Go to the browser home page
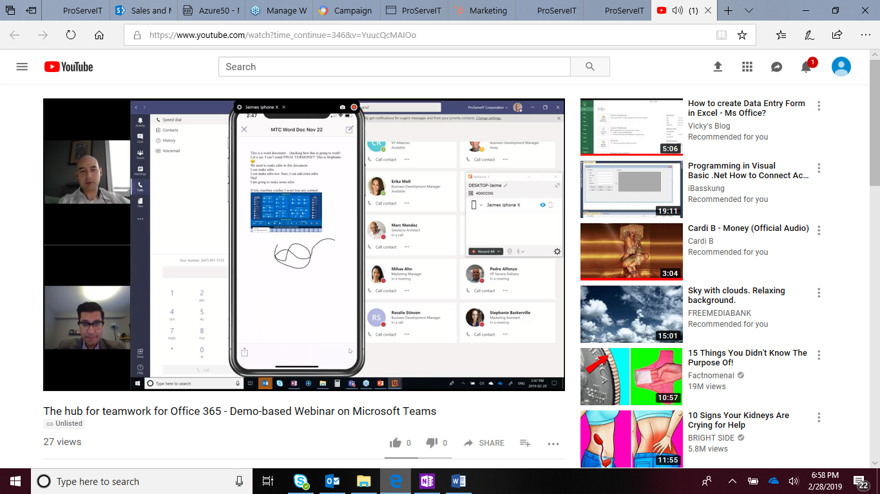This screenshot has width=880, height=494. click(x=99, y=35)
